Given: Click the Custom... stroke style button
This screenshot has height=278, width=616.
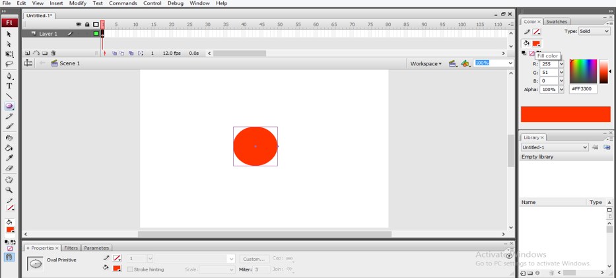Looking at the screenshot, I should (254, 259).
